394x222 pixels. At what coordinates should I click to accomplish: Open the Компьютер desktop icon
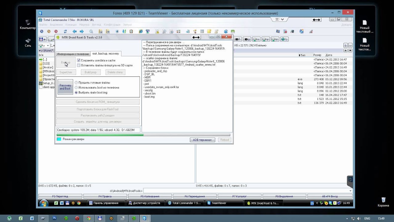click(x=28, y=25)
